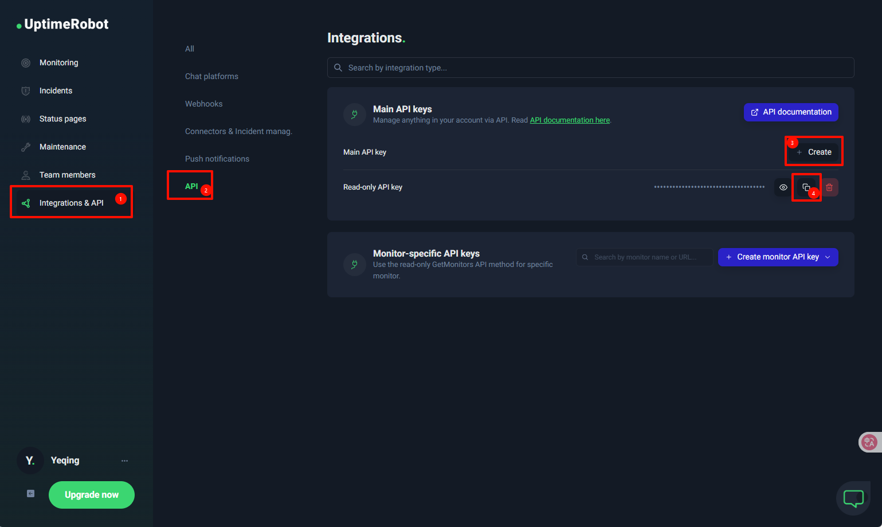
Task: Open Create monitor API key dropdown
Action: pyautogui.click(x=778, y=257)
